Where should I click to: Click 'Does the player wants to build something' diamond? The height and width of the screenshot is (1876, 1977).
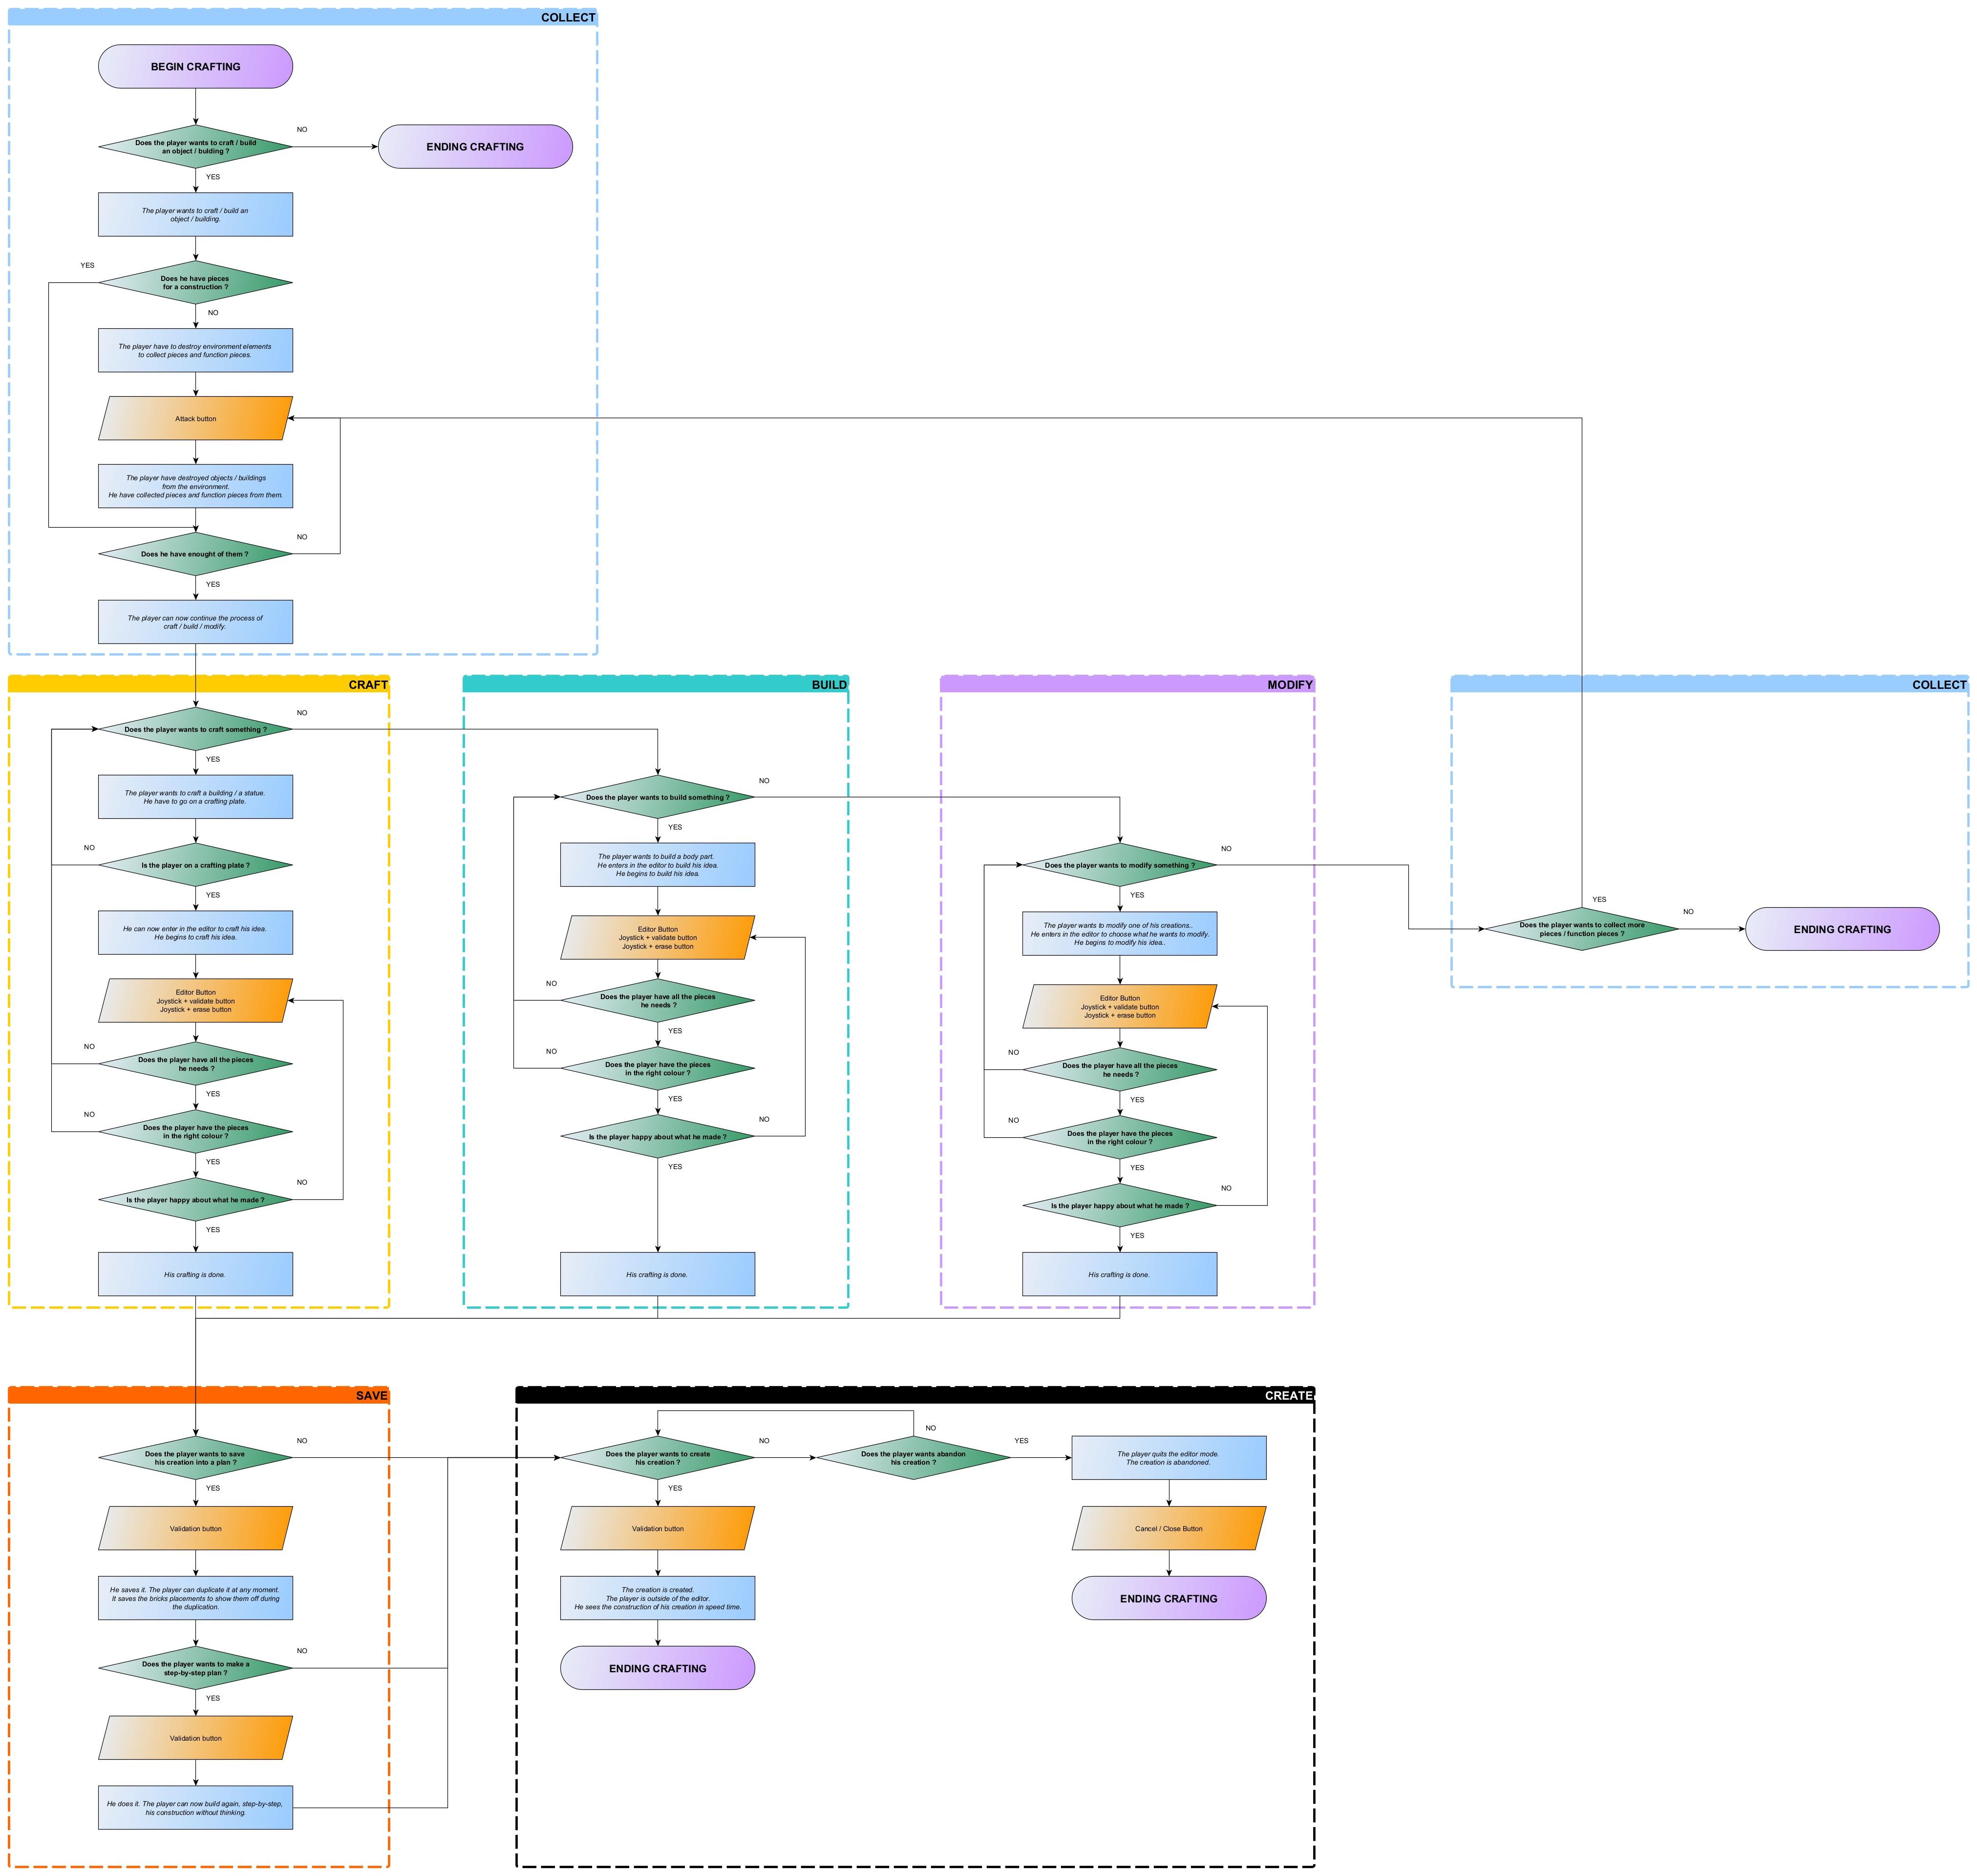click(657, 798)
